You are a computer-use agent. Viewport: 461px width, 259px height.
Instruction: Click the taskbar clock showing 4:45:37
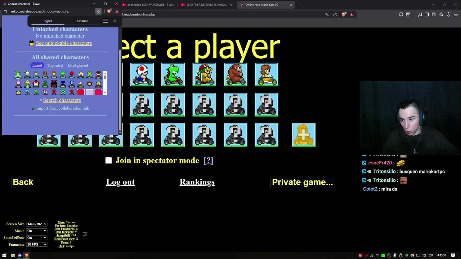pyautogui.click(x=442, y=255)
